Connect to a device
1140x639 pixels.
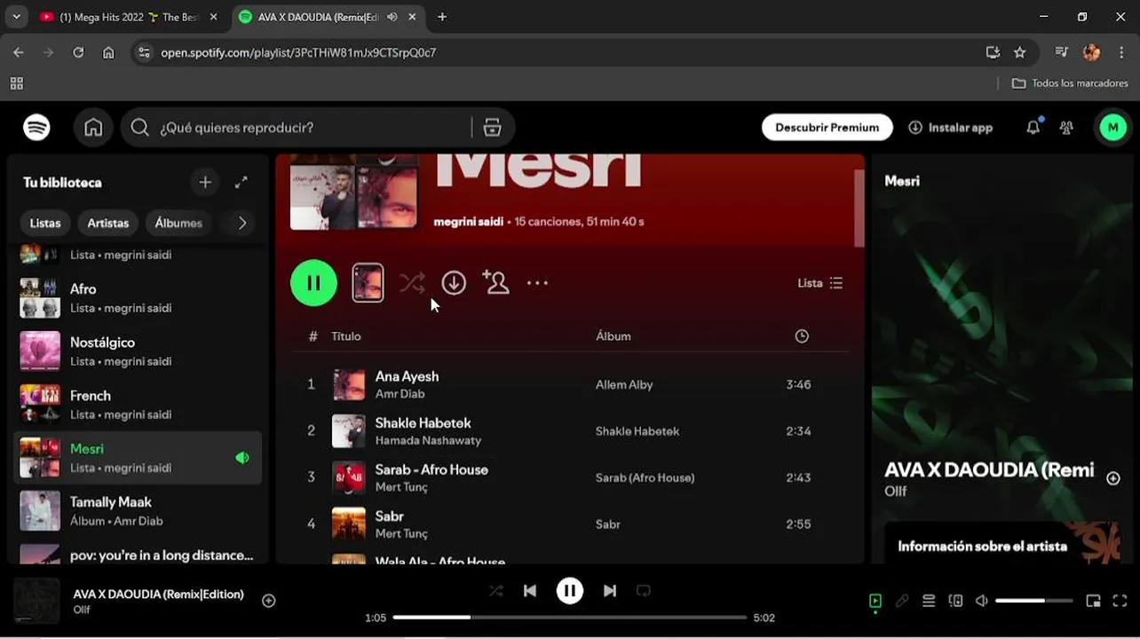[955, 601]
